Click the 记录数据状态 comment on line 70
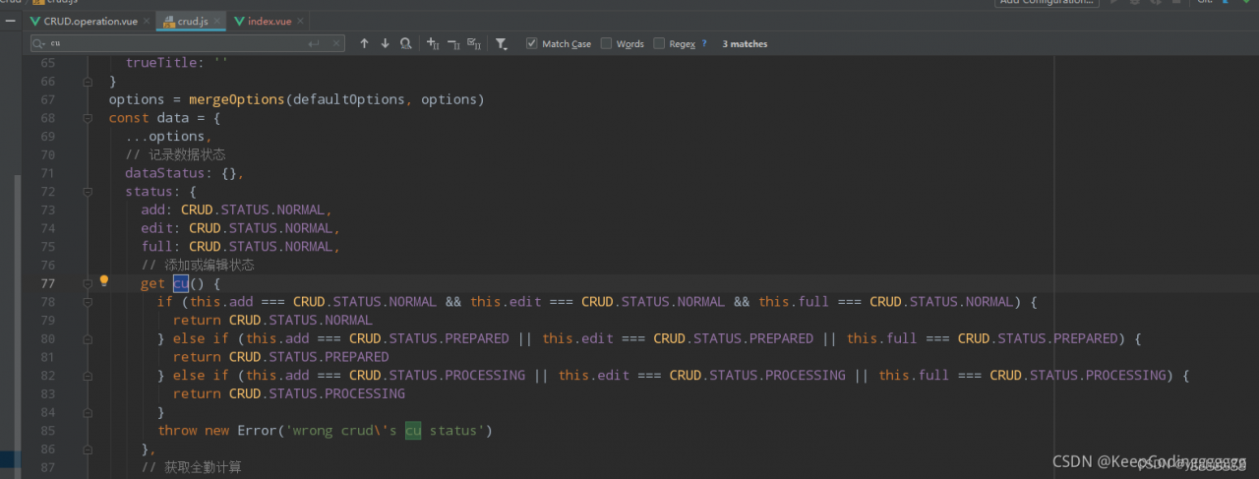This screenshot has height=479, width=1259. click(176, 154)
